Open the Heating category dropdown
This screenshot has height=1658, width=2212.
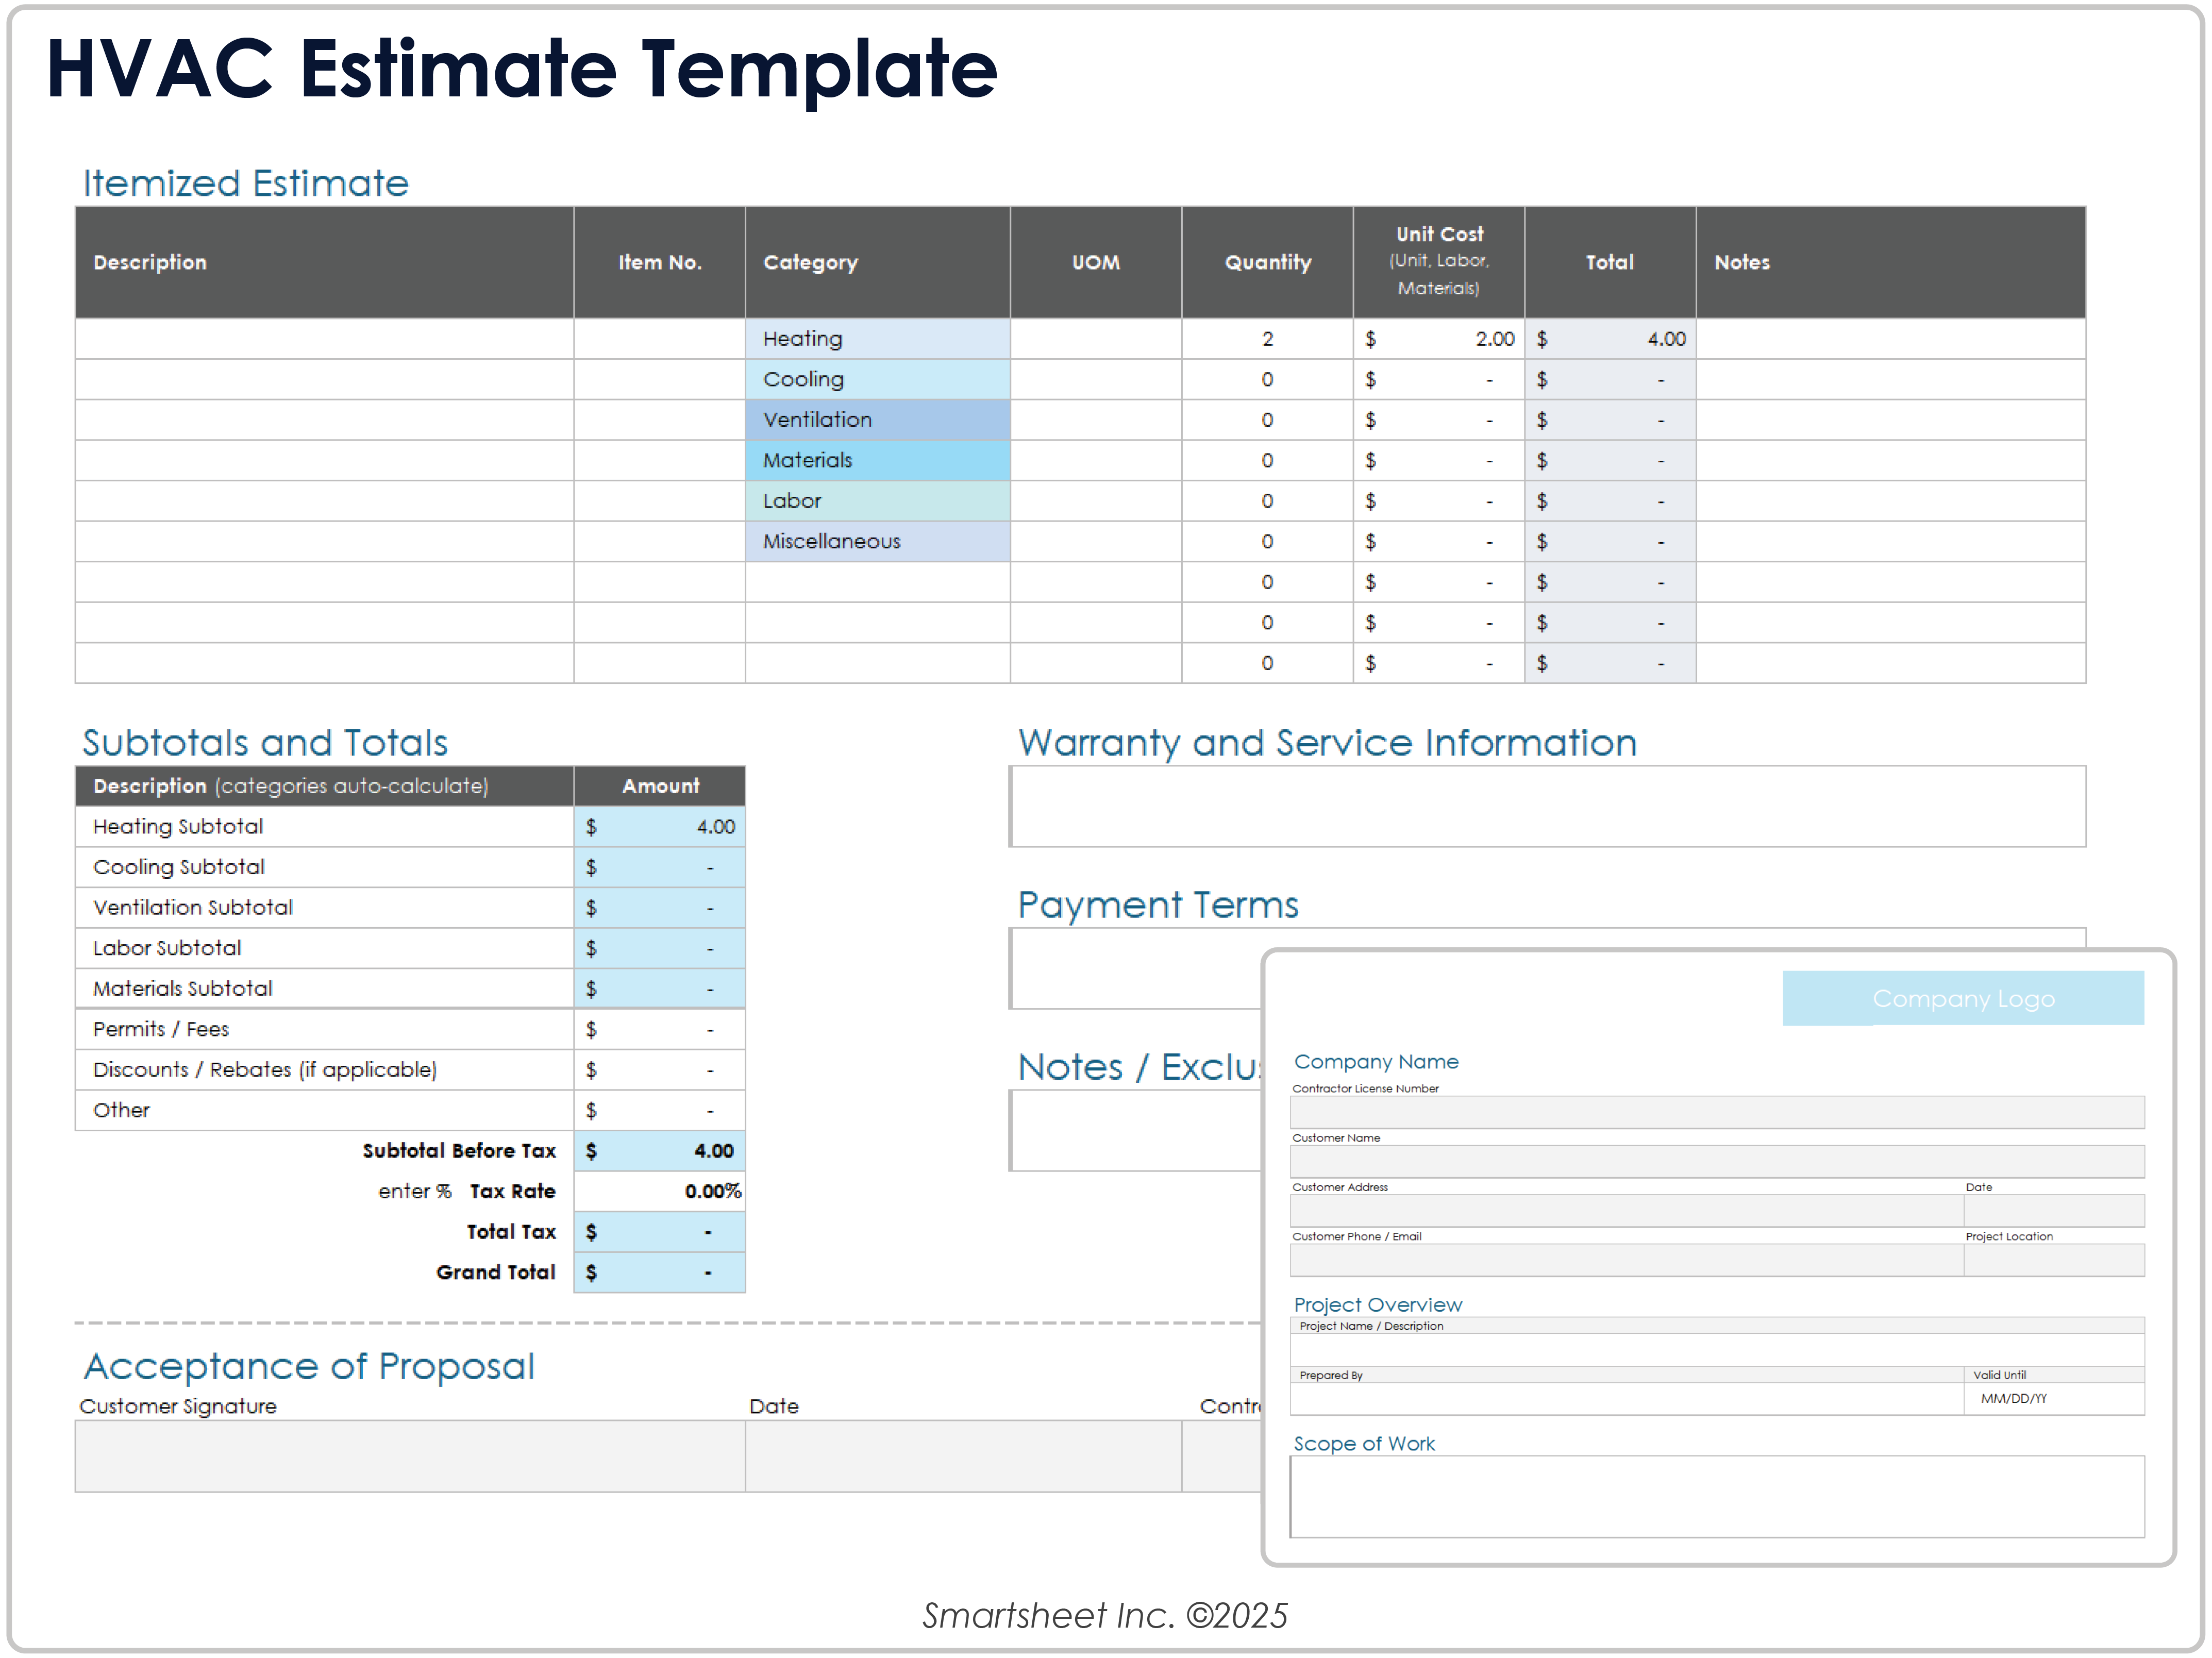(x=878, y=338)
